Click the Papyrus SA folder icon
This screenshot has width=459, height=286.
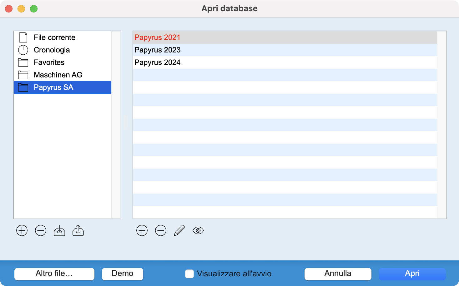[x=23, y=87]
